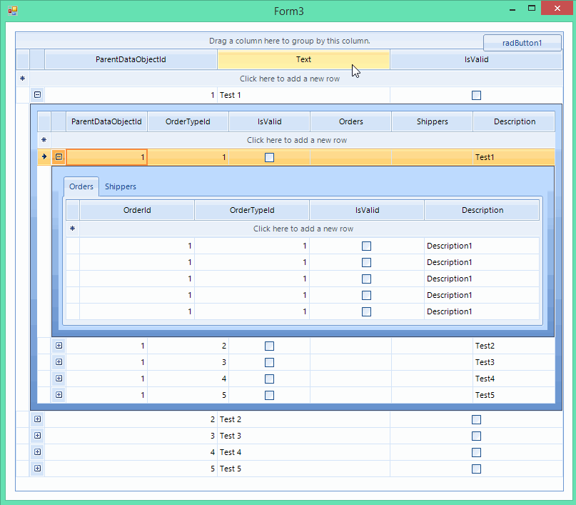Switch to the Shippers tab
The width and height of the screenshot is (576, 505).
point(121,186)
